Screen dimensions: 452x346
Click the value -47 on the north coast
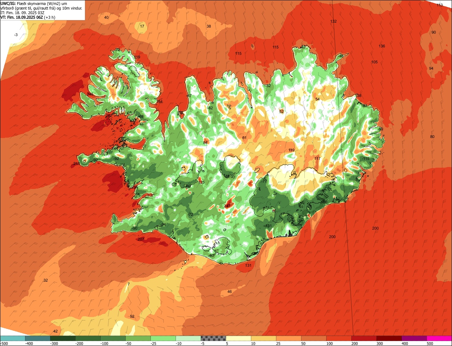click(x=189, y=96)
